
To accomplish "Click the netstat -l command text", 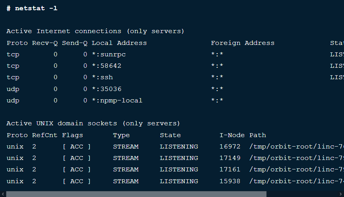I will coord(36,8).
